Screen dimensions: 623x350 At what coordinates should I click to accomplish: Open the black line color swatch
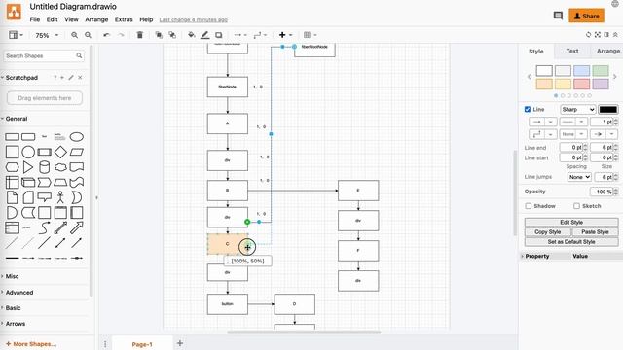(x=607, y=109)
